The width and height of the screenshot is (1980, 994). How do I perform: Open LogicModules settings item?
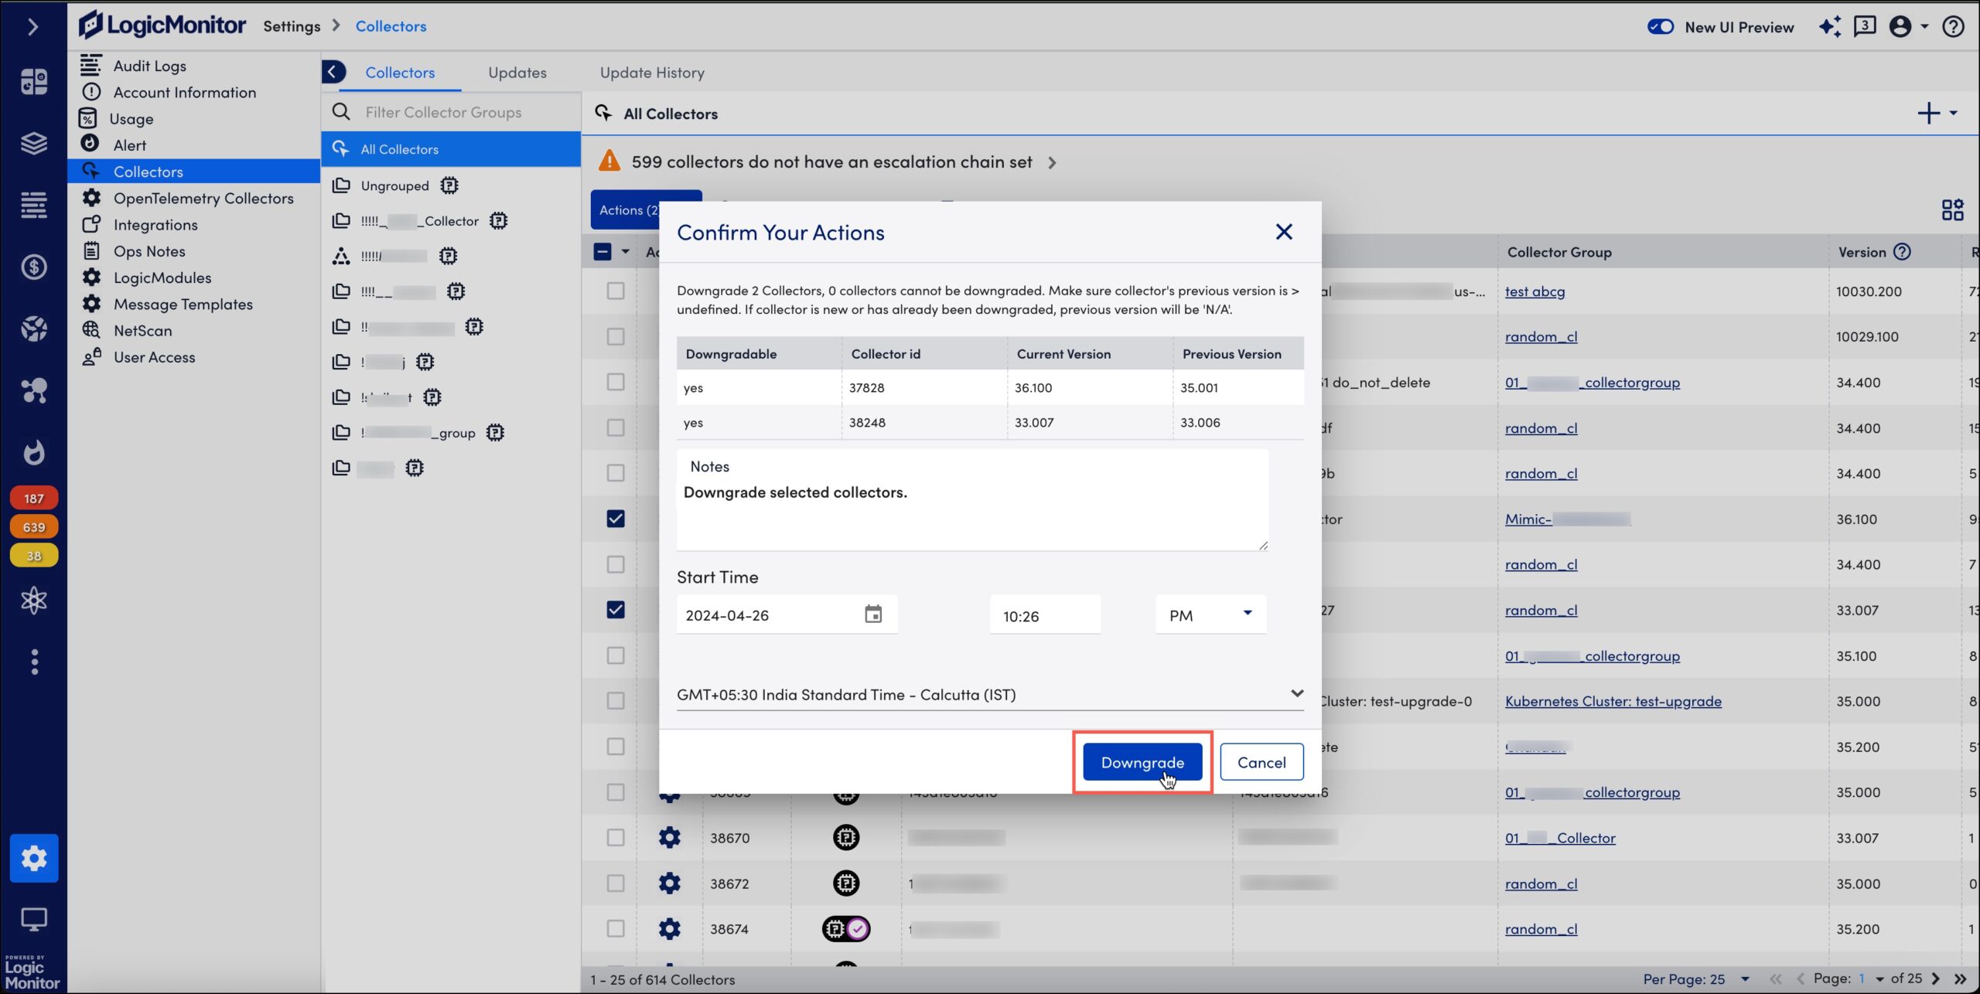pos(162,277)
